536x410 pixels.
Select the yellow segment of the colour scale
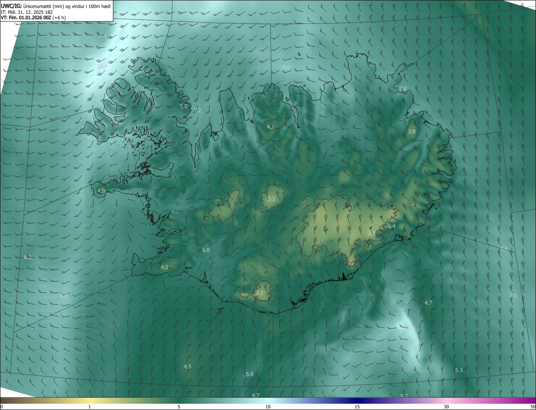coord(90,400)
